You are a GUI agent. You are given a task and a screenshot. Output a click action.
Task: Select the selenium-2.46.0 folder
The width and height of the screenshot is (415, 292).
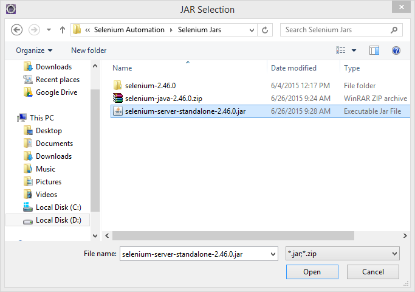150,86
